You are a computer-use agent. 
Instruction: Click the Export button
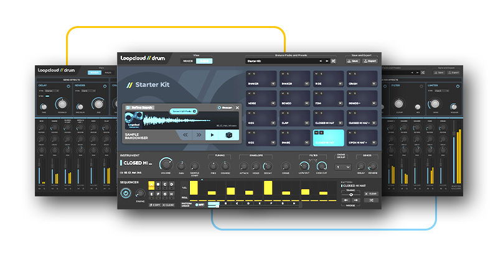point(370,61)
